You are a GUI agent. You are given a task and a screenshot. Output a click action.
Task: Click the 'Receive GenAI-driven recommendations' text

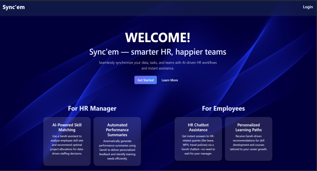click(248, 143)
